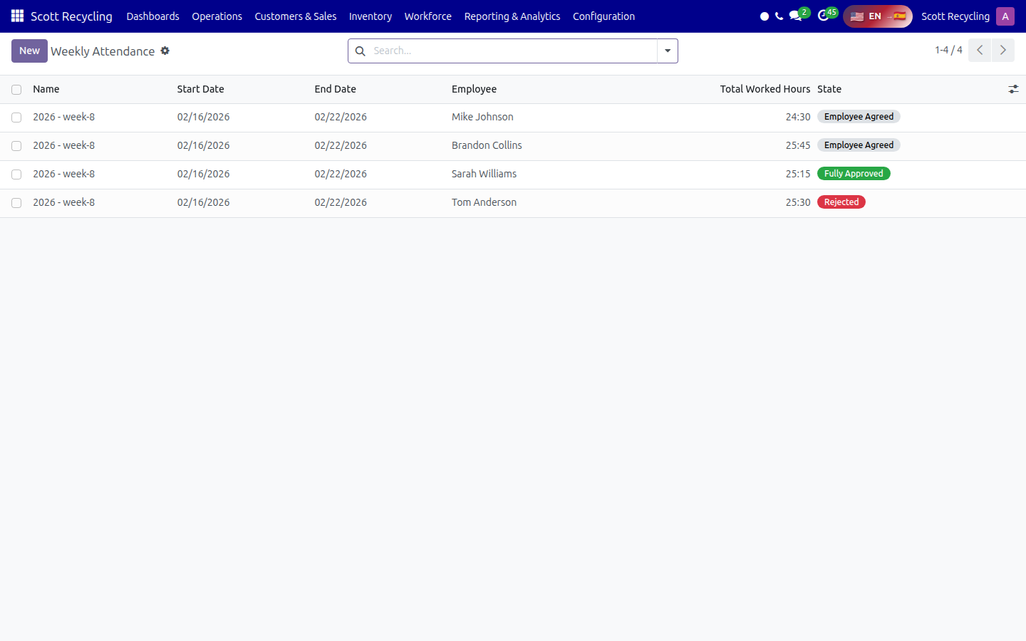Open the Inventory menu
This screenshot has height=641, width=1026.
370,16
